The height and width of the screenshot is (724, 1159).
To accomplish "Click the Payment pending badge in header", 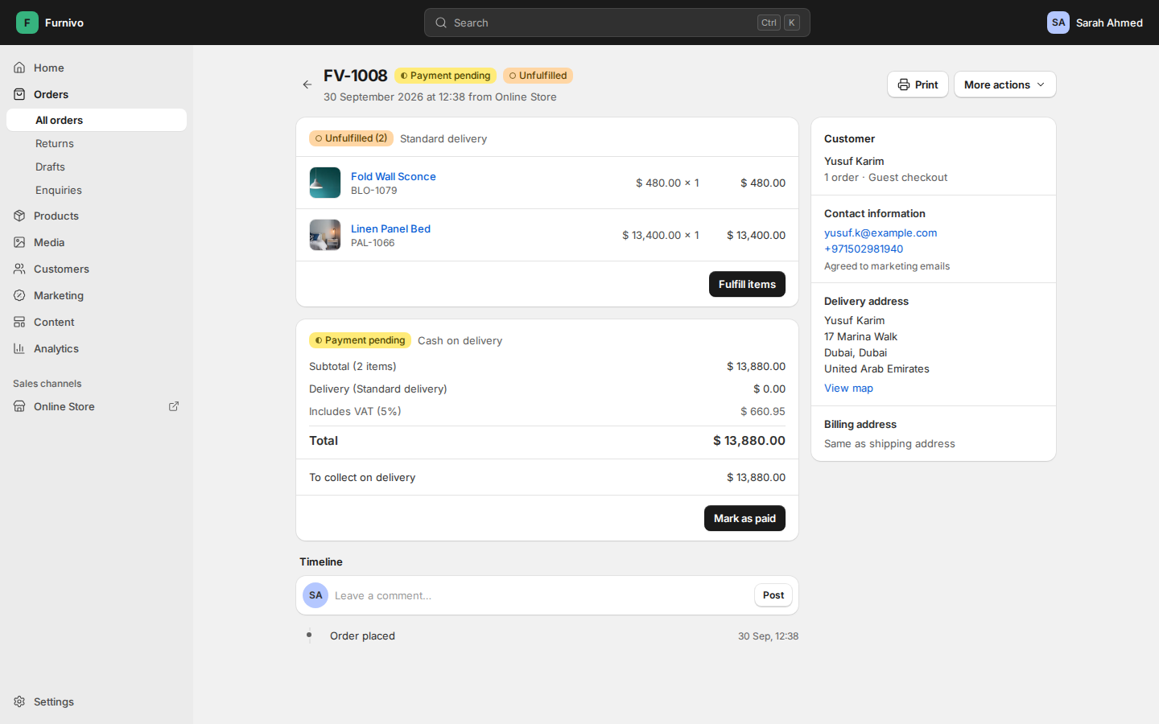I will (445, 76).
